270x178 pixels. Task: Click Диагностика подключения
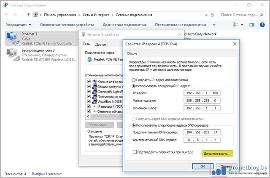[x=124, y=25]
